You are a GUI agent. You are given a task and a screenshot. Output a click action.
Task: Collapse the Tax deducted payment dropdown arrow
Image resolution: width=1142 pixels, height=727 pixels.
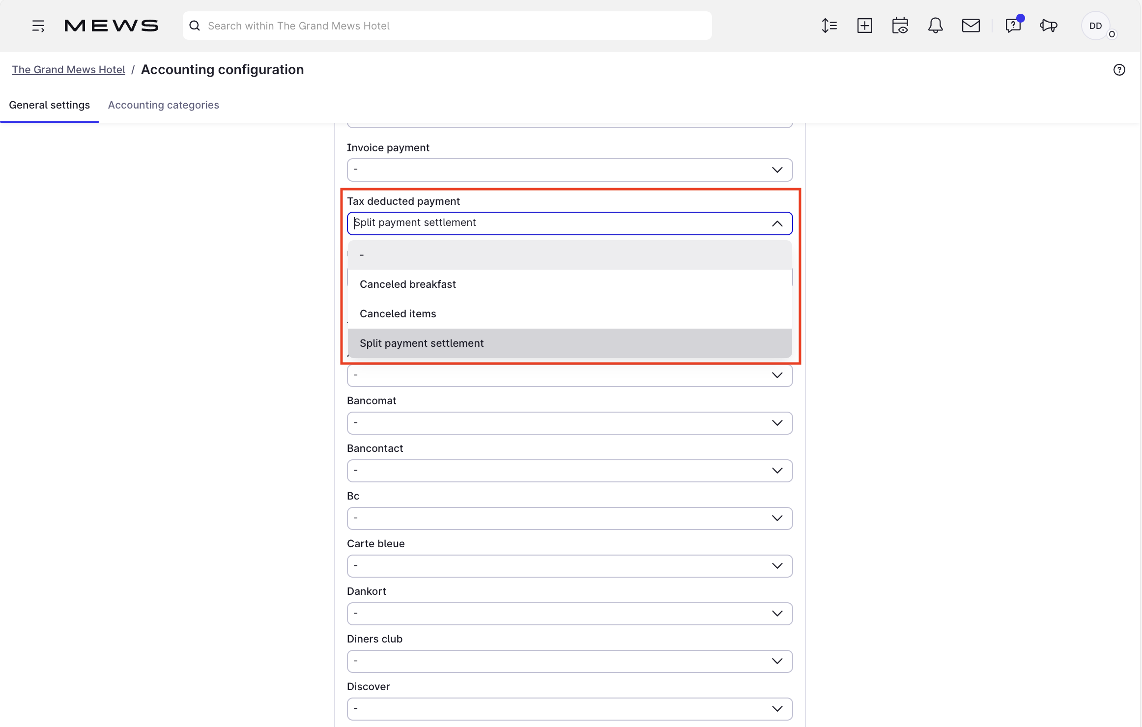pyautogui.click(x=777, y=224)
